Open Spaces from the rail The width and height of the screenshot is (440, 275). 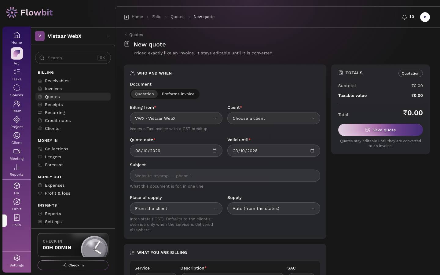(x=16, y=91)
